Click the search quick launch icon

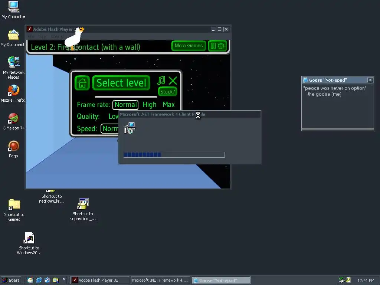click(56, 280)
